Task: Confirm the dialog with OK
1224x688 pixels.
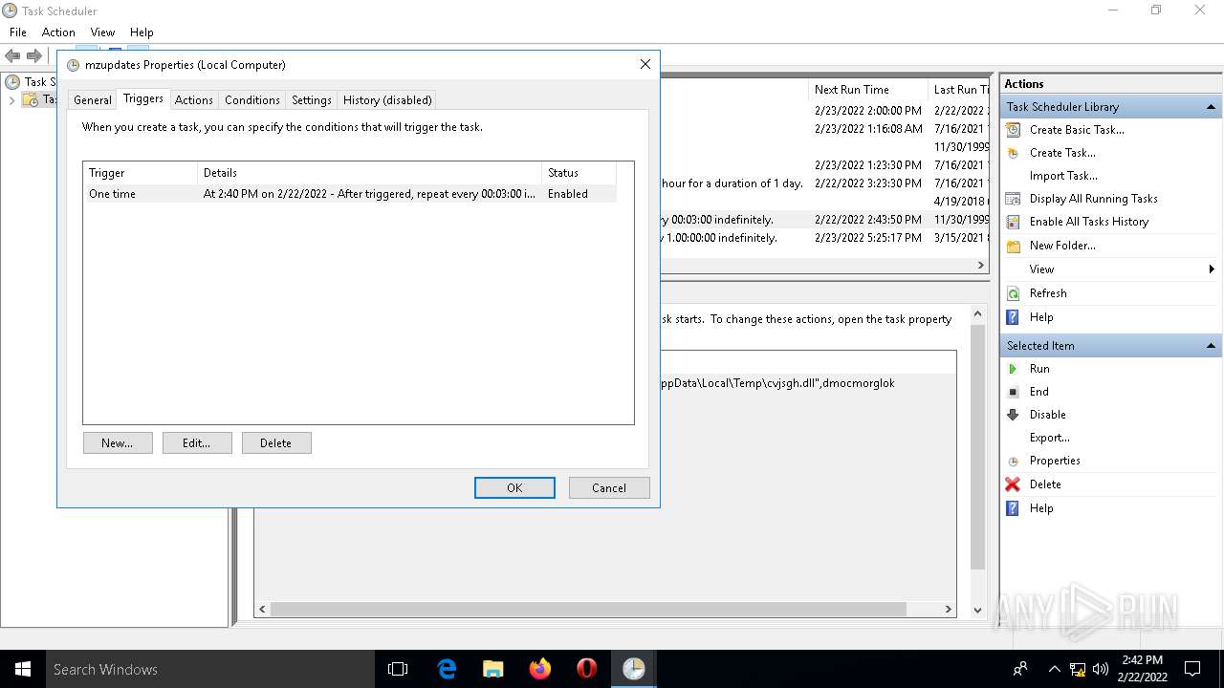Action: tap(514, 487)
